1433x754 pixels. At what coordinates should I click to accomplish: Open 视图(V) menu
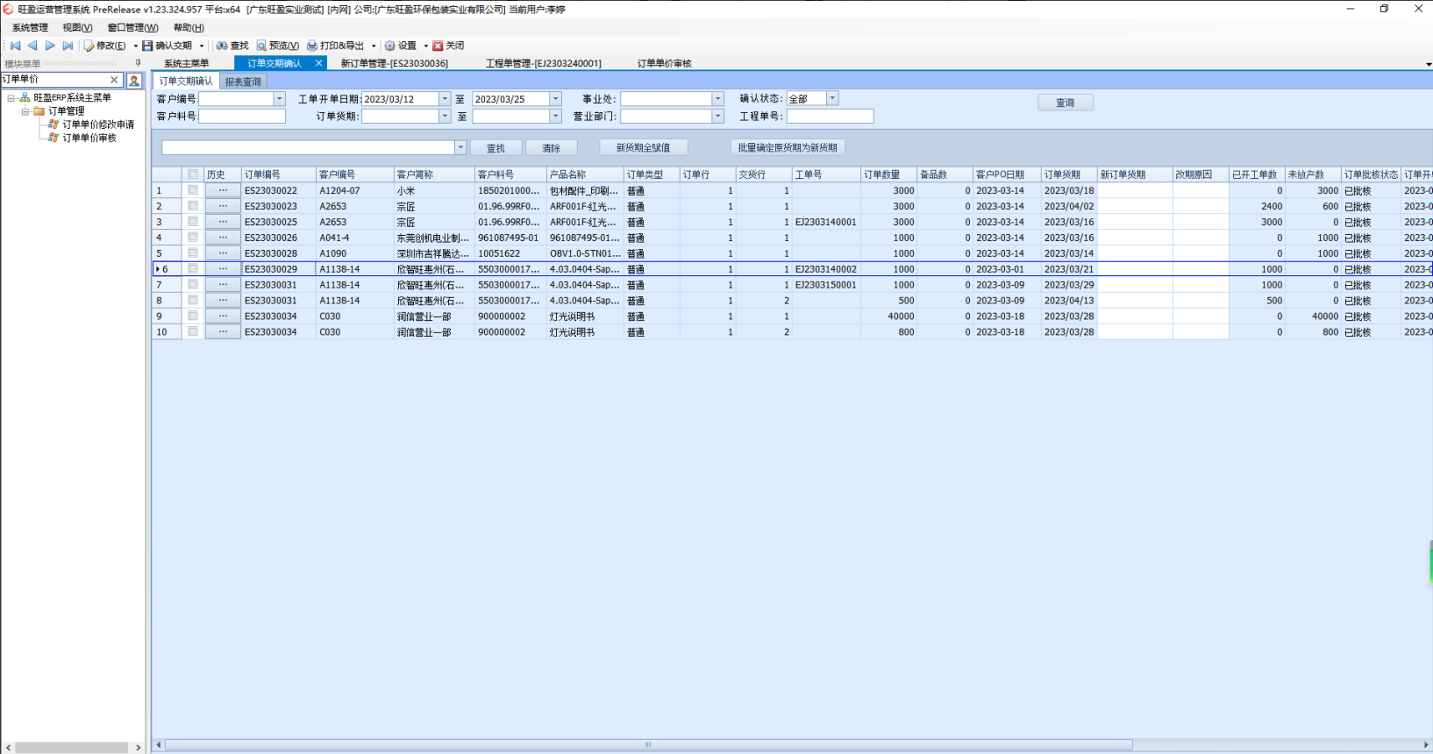tap(77, 28)
